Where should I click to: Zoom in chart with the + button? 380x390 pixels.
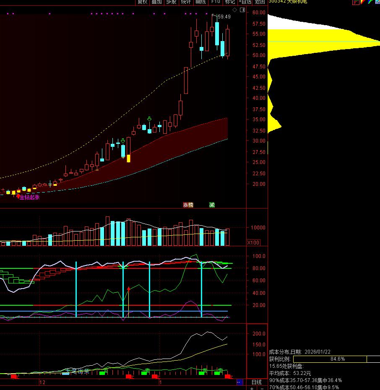[x=252, y=388]
